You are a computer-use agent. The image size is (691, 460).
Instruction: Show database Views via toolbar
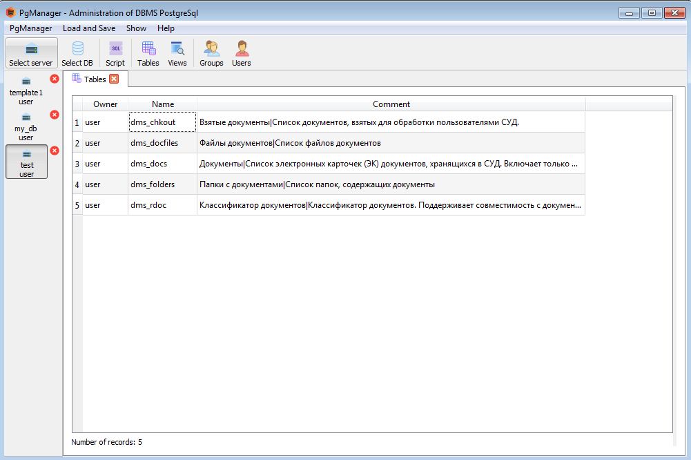177,53
